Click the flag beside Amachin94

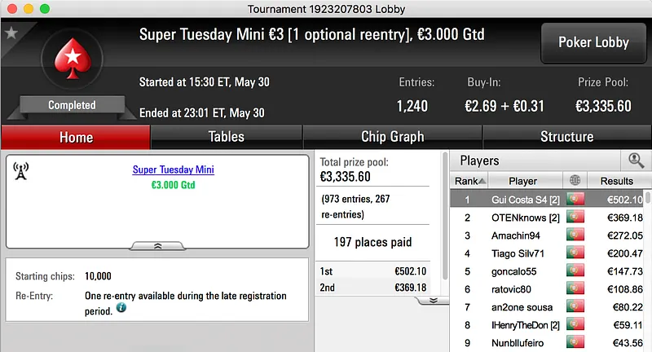coord(576,235)
